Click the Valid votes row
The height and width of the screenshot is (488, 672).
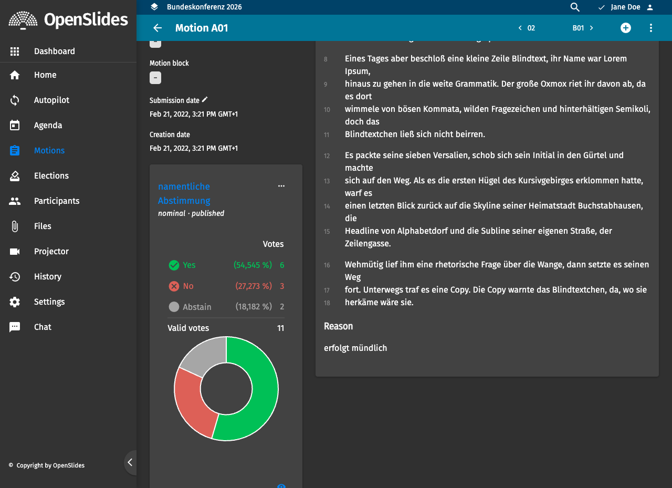(x=226, y=328)
